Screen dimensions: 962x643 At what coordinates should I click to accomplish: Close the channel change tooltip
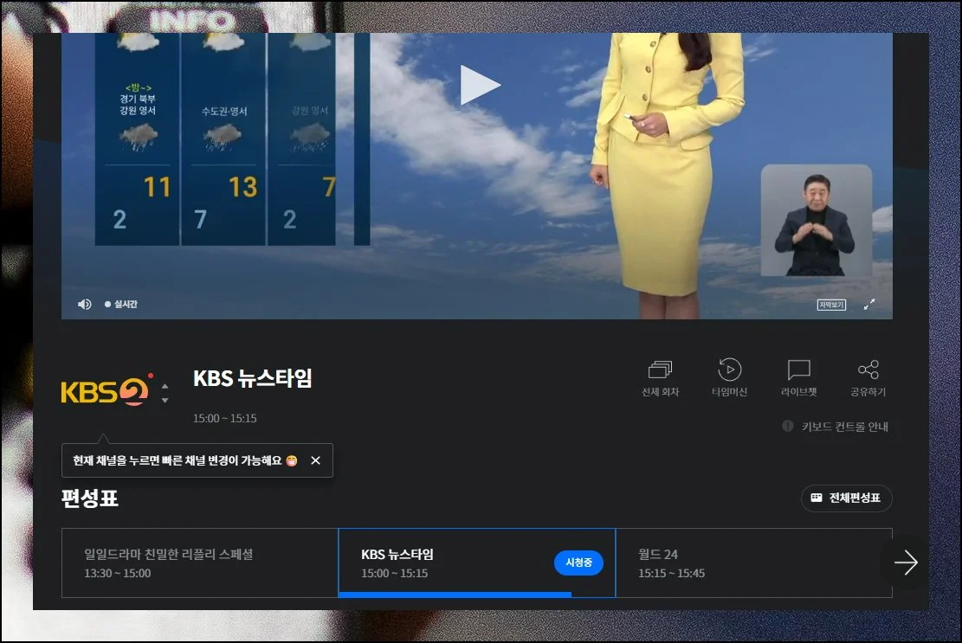pos(315,460)
